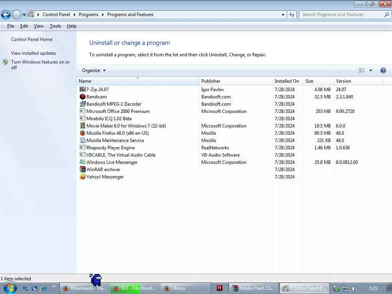
Task: Go back with the blue back arrow
Action: (6, 15)
